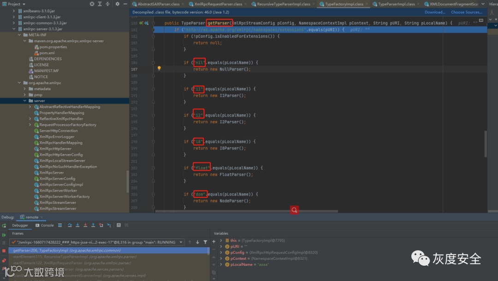Image resolution: width=498 pixels, height=281 pixels.
Task: Open Evaluate Expression calculator icon
Action: coord(119,225)
